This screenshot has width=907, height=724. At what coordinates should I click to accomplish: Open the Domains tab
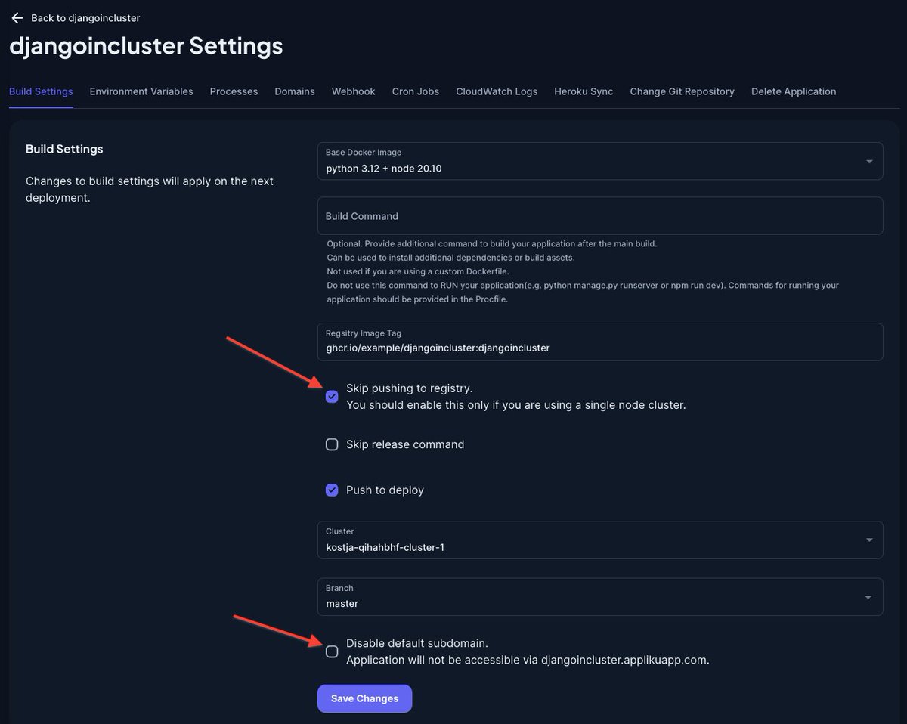click(295, 91)
